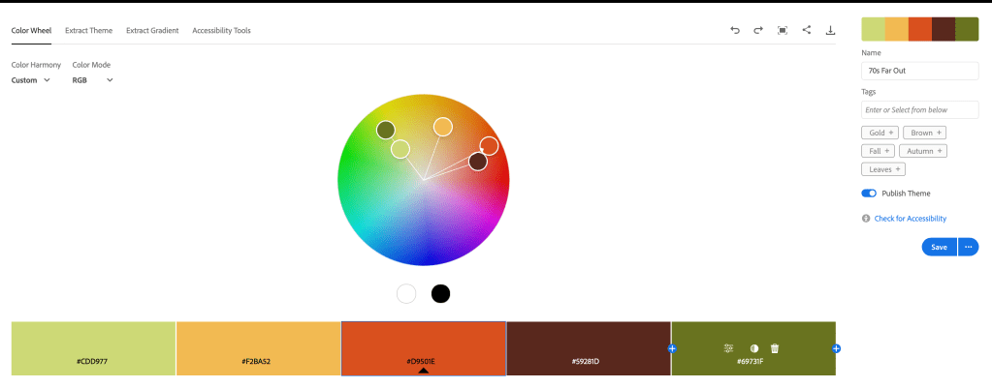Add the Brown tag
Screen dimensions: 992x388
pyautogui.click(x=924, y=133)
